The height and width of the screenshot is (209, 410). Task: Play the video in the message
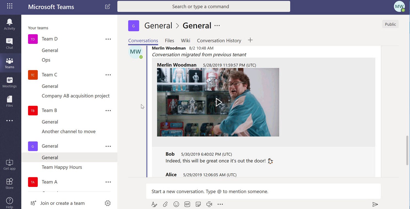click(x=218, y=102)
